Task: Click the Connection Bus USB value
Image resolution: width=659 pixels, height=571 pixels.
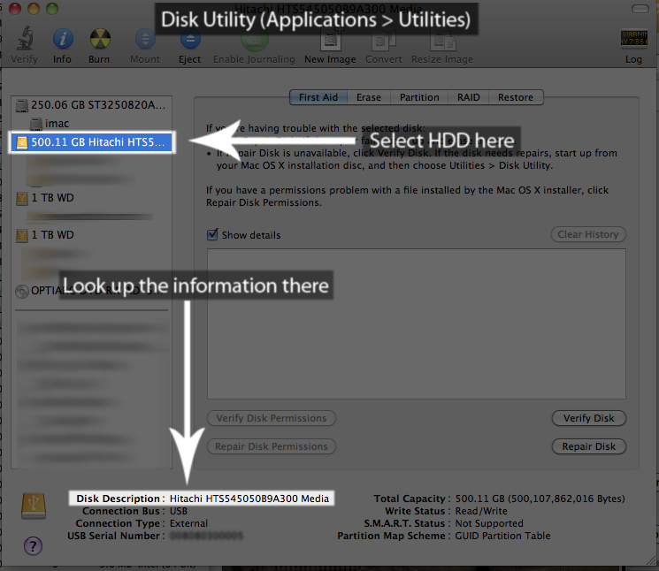Action: (179, 511)
